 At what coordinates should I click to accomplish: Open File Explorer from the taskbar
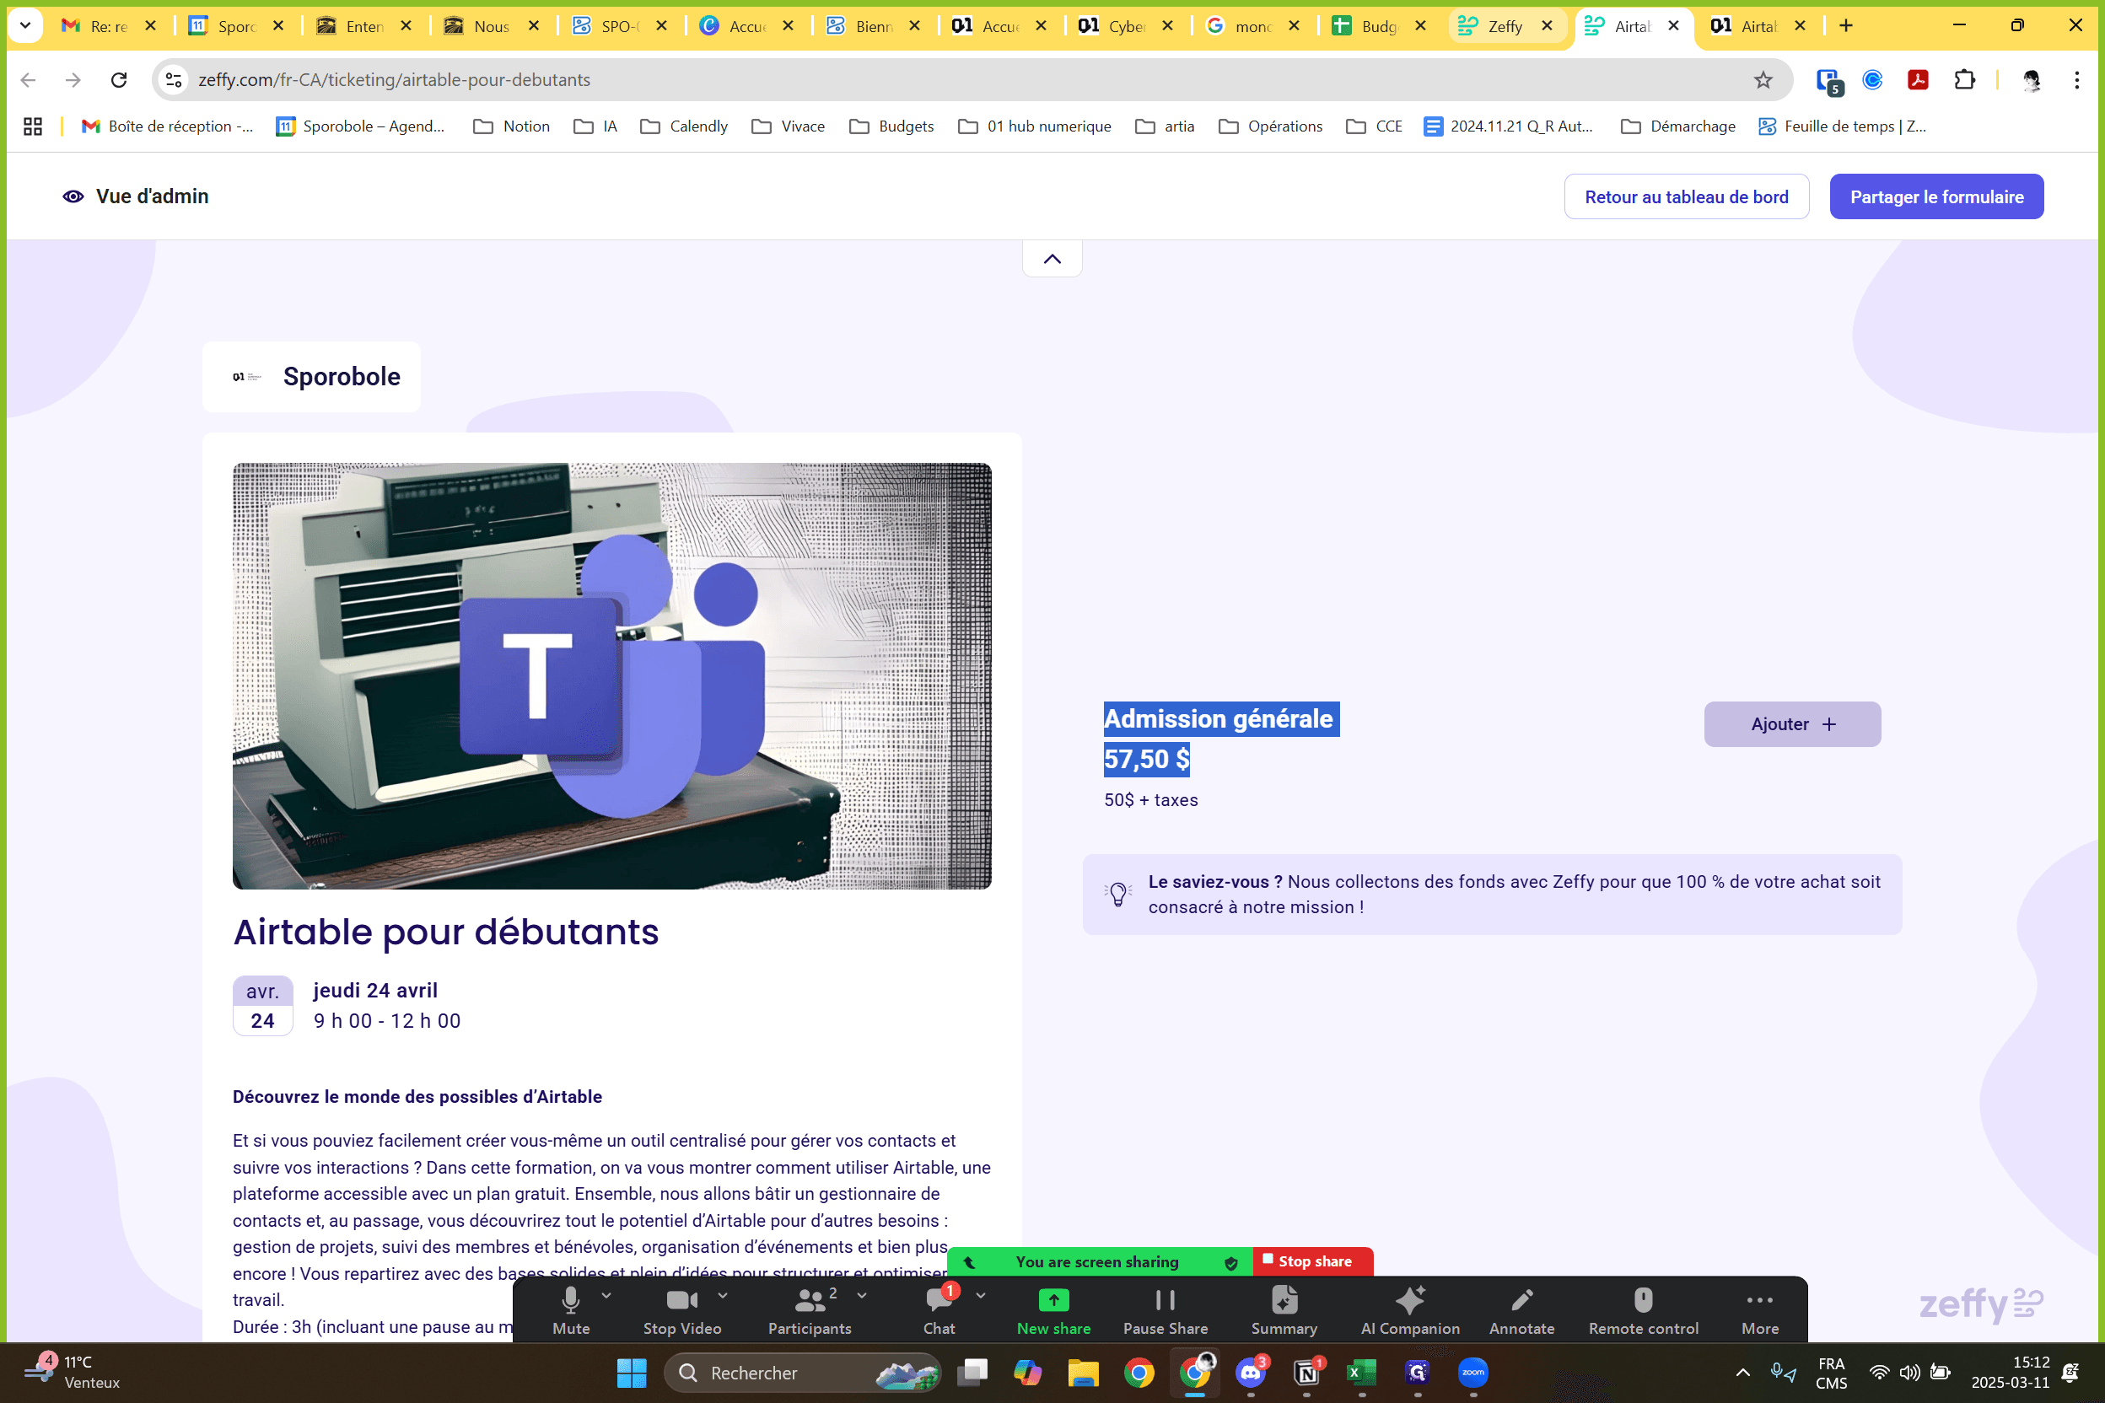tap(1083, 1372)
